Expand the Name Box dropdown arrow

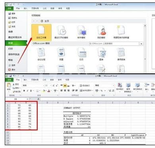click(x=27, y=99)
